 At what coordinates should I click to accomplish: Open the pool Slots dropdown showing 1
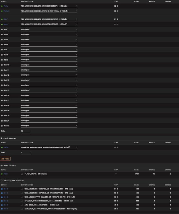click(x=25, y=153)
